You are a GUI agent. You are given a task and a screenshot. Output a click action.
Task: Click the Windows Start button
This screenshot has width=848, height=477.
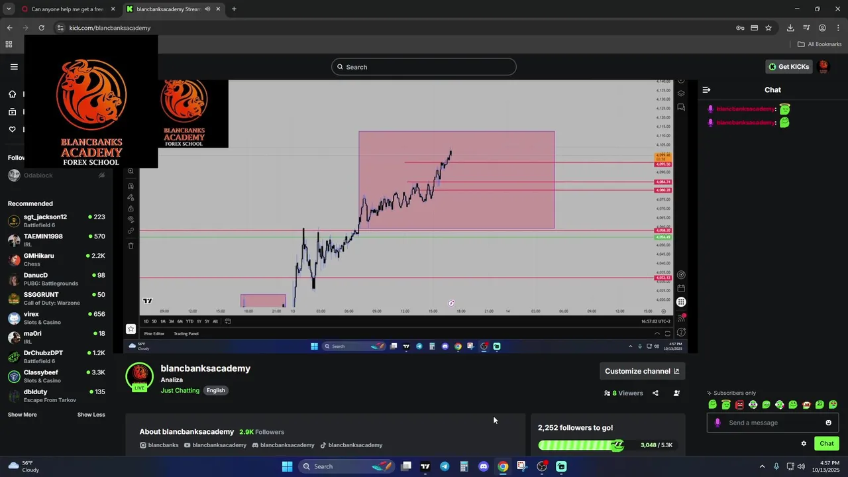click(287, 466)
